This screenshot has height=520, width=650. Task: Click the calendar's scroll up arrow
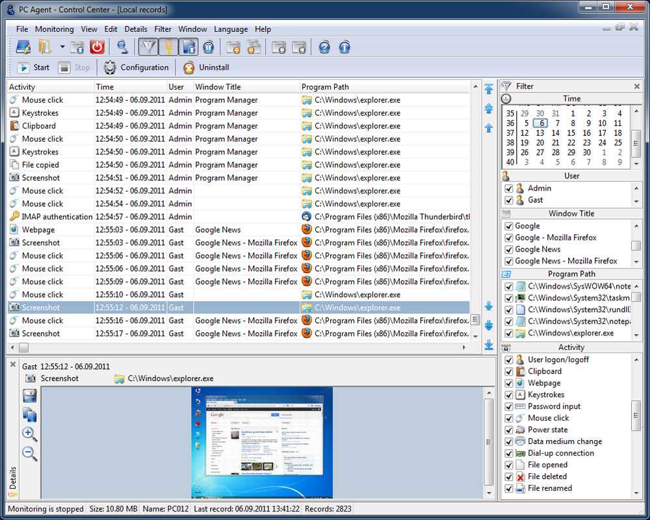coord(636,111)
